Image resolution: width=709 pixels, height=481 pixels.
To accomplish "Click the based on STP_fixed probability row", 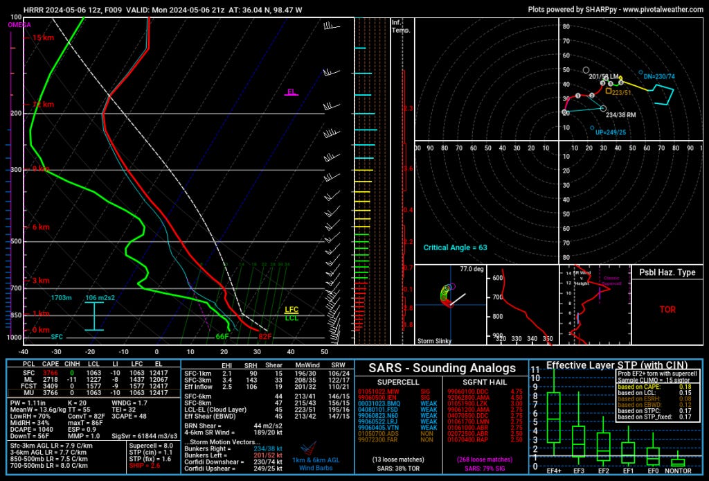I will coord(654,417).
